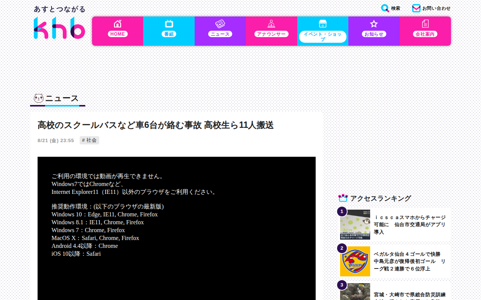Open the search magnifier icon
The width and height of the screenshot is (481, 300).
click(x=385, y=8)
